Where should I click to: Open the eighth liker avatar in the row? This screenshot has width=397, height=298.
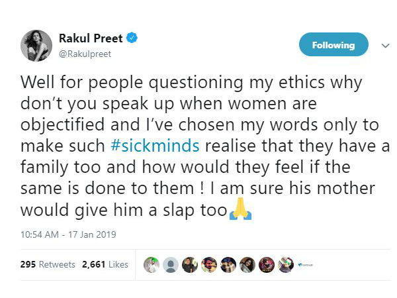point(285,264)
